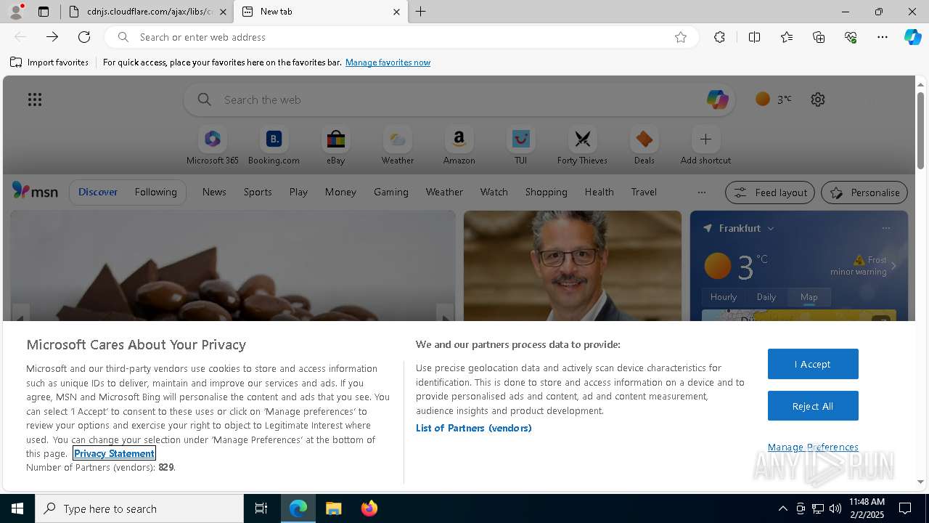Open the tab actions menu icon
The width and height of the screenshot is (929, 523).
click(44, 12)
